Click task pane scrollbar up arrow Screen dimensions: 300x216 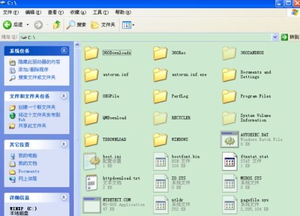77,45
